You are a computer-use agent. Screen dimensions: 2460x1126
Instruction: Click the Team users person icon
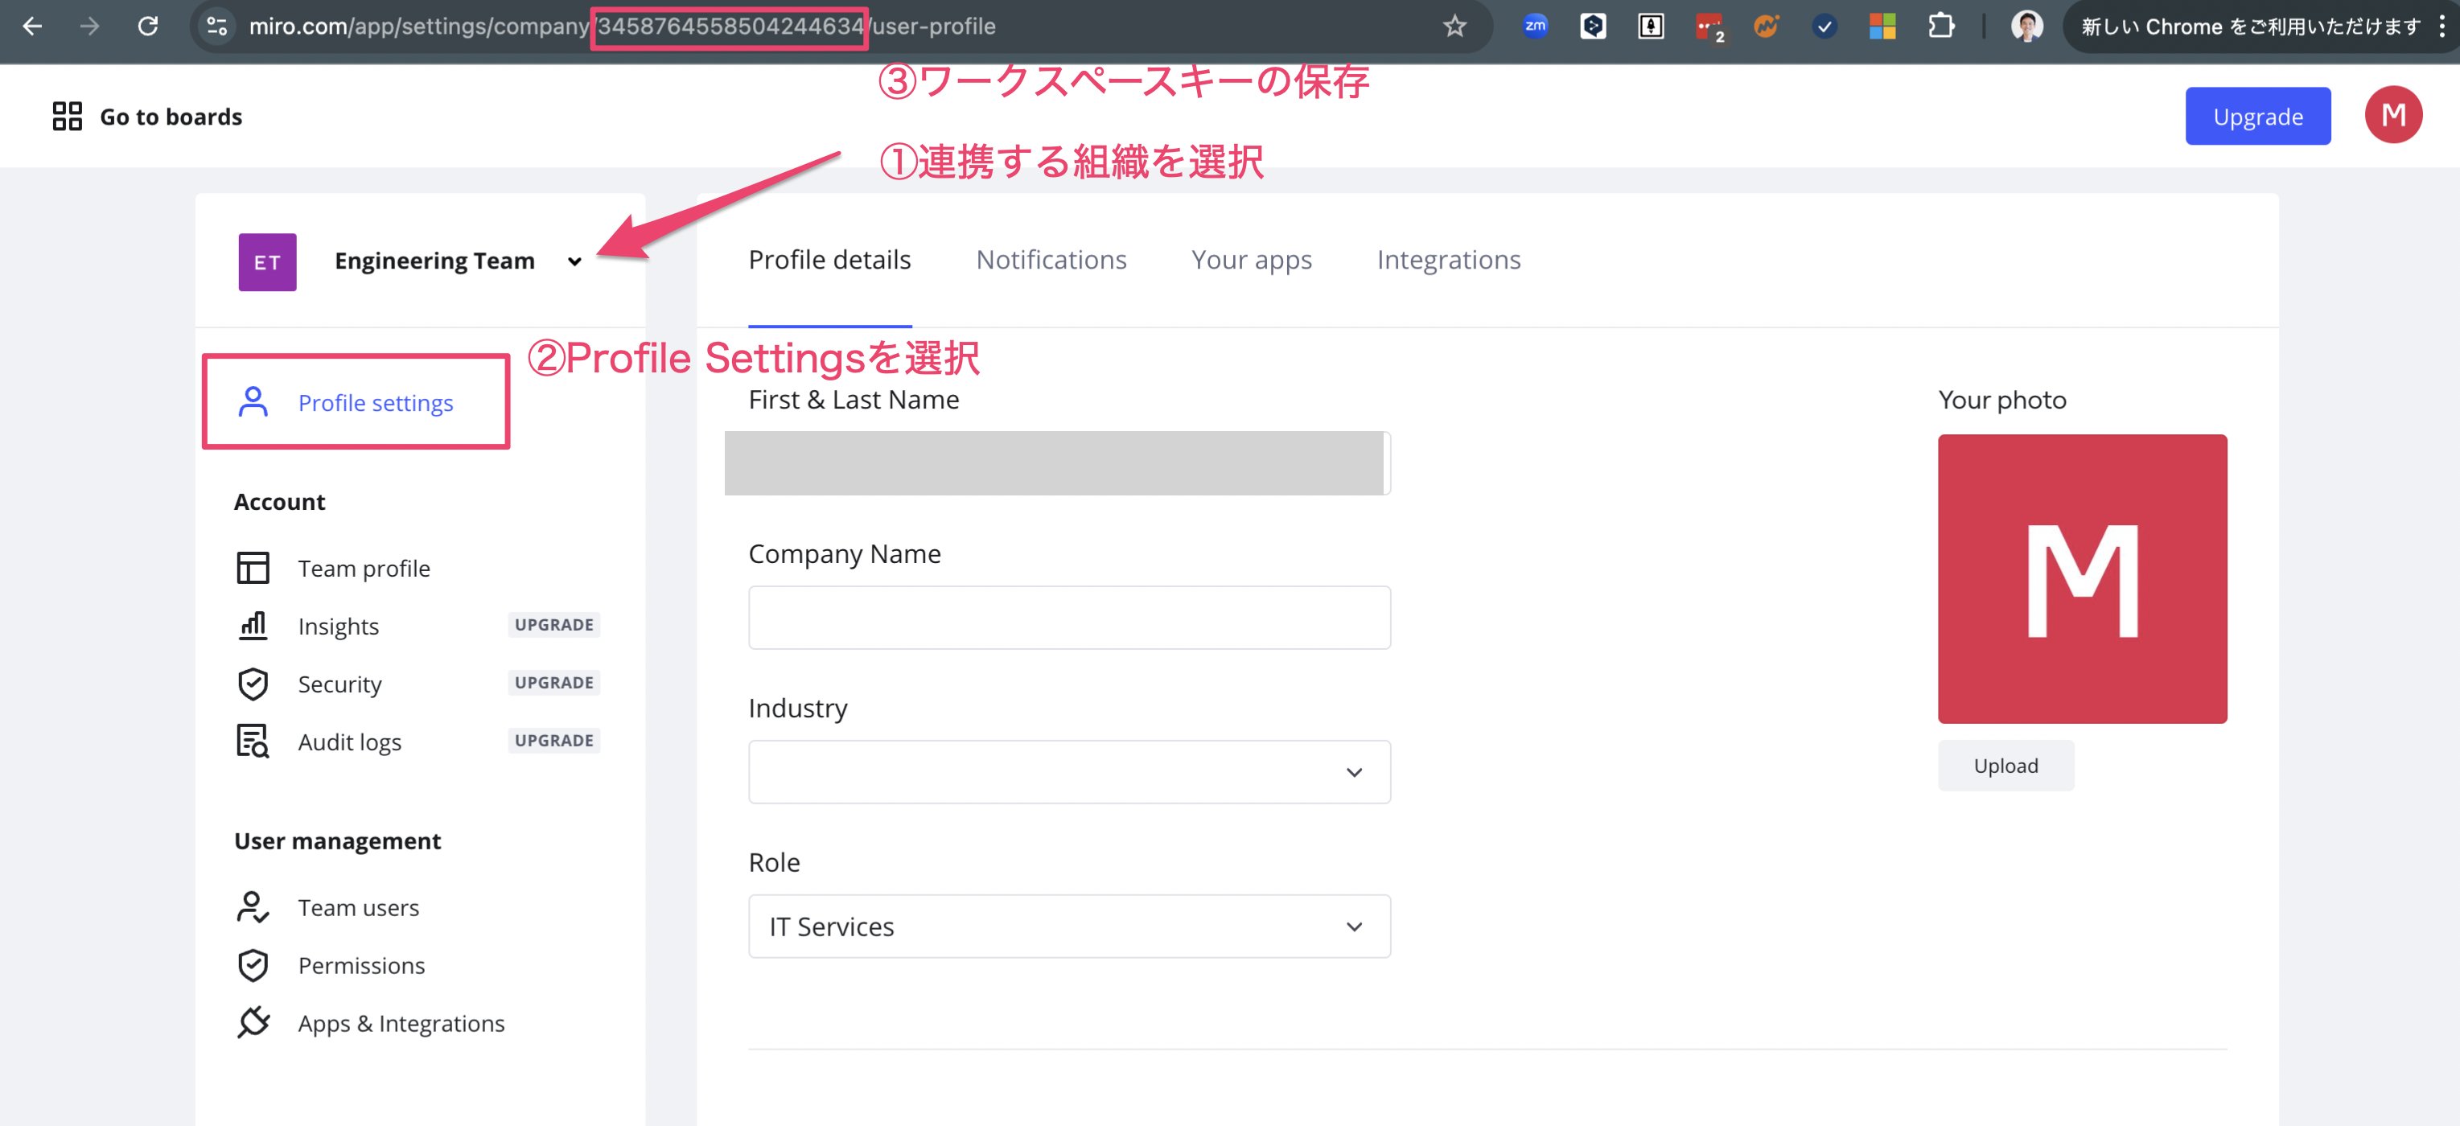click(253, 907)
